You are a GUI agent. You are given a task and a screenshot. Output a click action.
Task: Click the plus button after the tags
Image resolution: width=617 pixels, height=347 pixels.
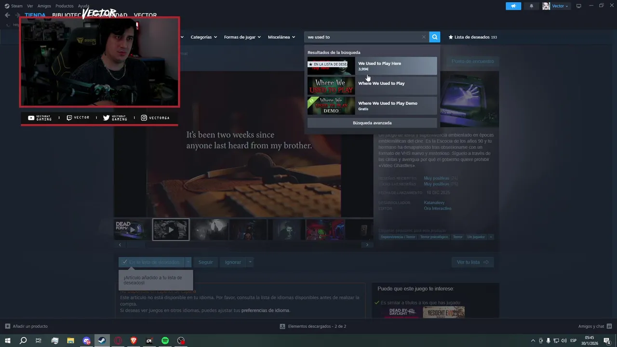tap(491, 237)
